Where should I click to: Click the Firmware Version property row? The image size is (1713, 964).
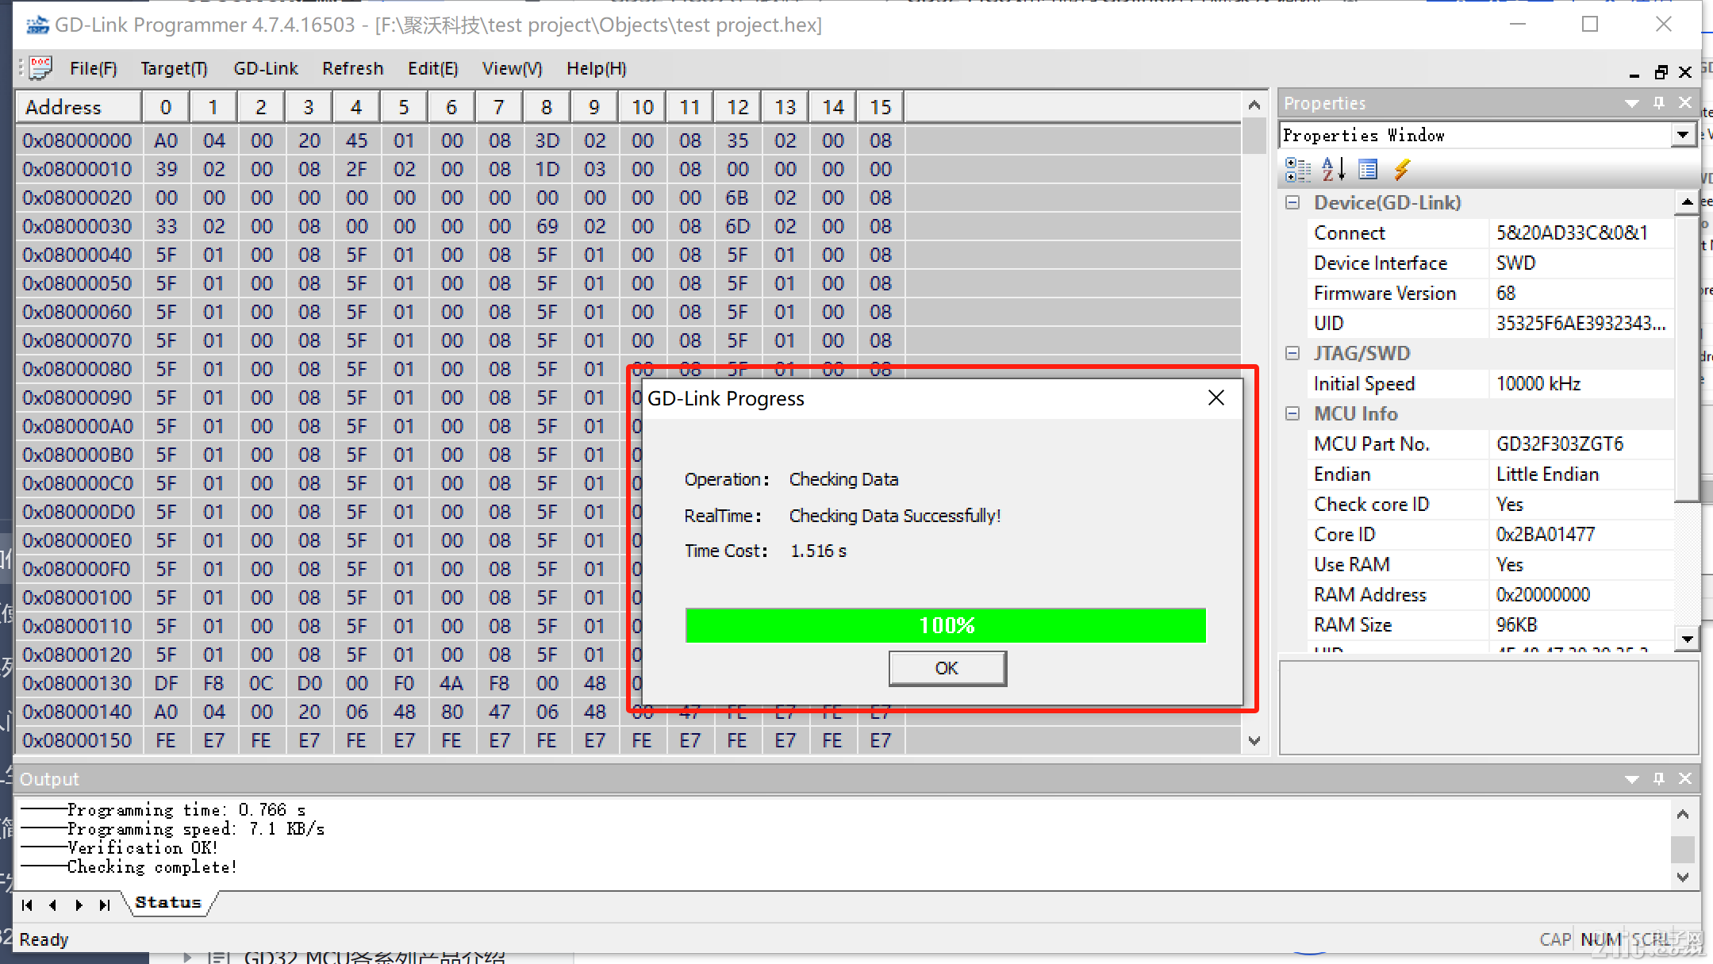pos(1490,294)
